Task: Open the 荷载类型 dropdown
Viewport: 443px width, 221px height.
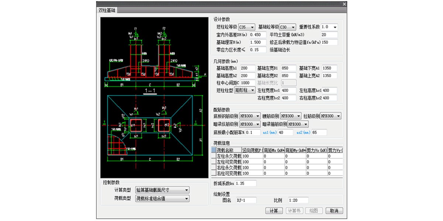Action: pyautogui.click(x=162, y=199)
